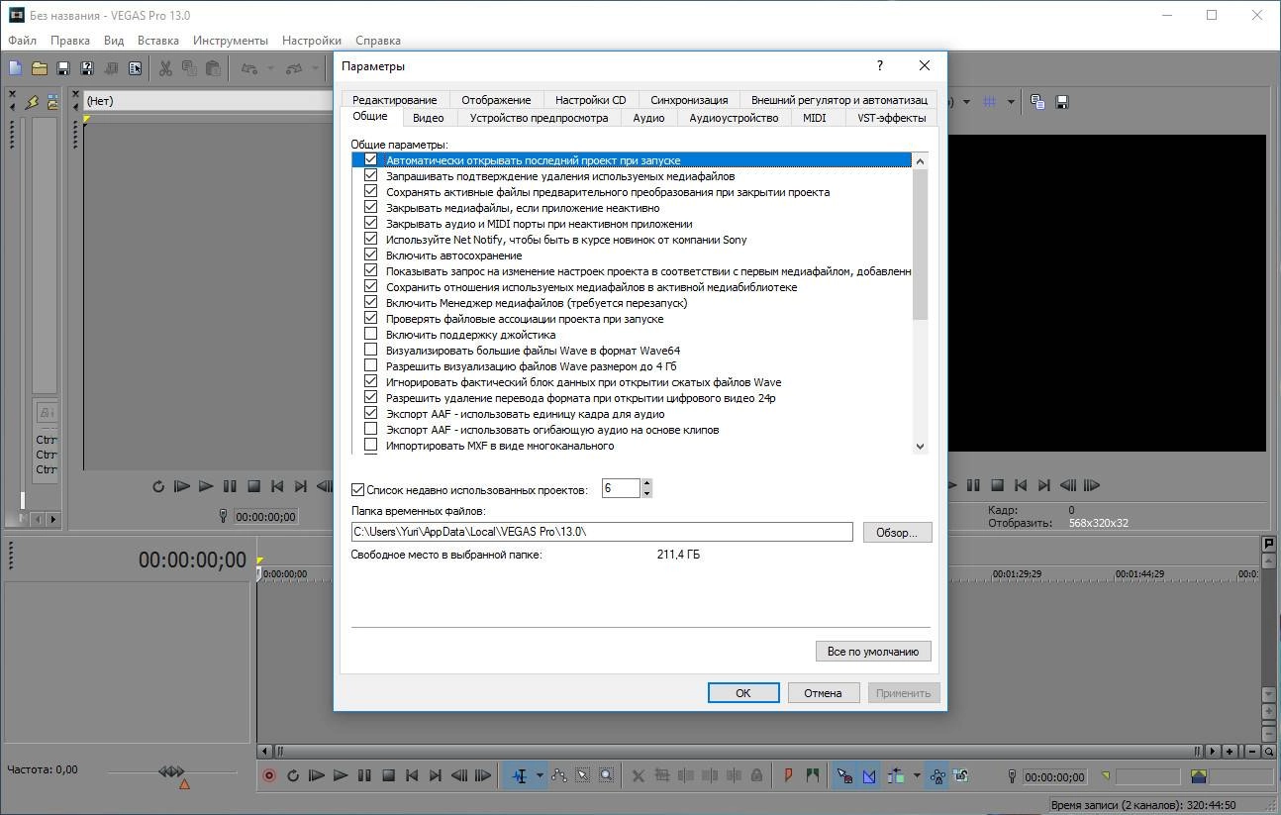
Task: Click the options list vertical scrollbar thumb
Action: [920, 244]
